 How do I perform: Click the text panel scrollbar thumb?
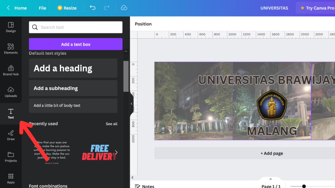click(126, 76)
